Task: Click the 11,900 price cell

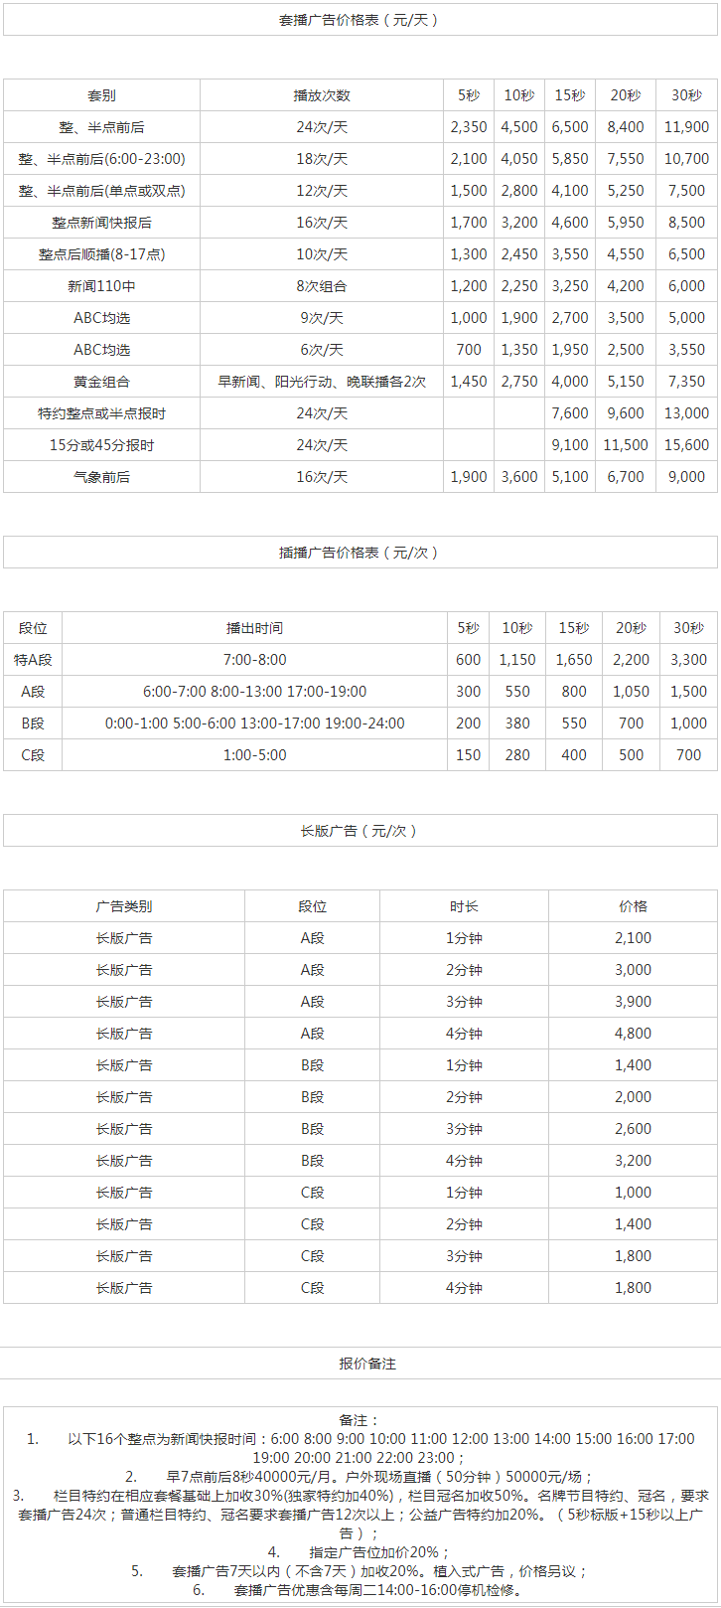Action: [686, 127]
